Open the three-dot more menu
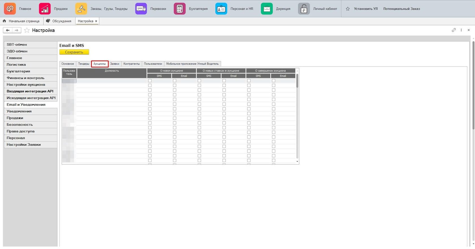The image size is (475, 249). click(461, 30)
